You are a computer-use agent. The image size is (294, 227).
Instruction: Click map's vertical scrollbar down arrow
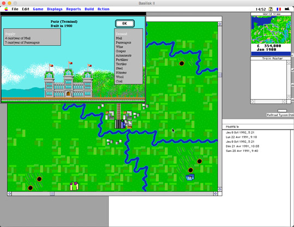(220, 189)
